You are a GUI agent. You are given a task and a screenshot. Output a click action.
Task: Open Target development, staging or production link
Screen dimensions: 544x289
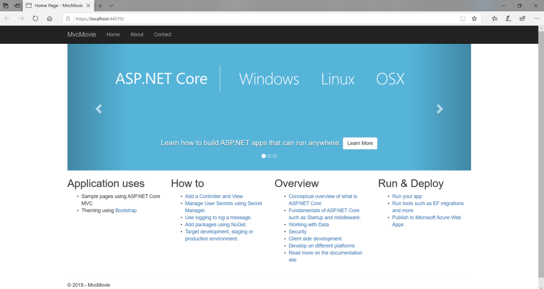pos(219,235)
